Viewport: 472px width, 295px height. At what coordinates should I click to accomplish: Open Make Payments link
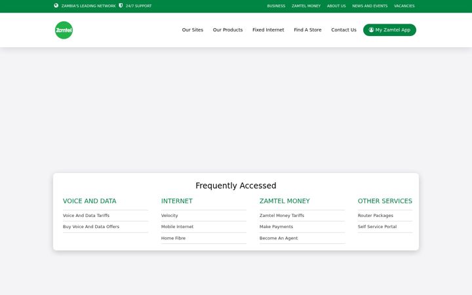(x=277, y=227)
